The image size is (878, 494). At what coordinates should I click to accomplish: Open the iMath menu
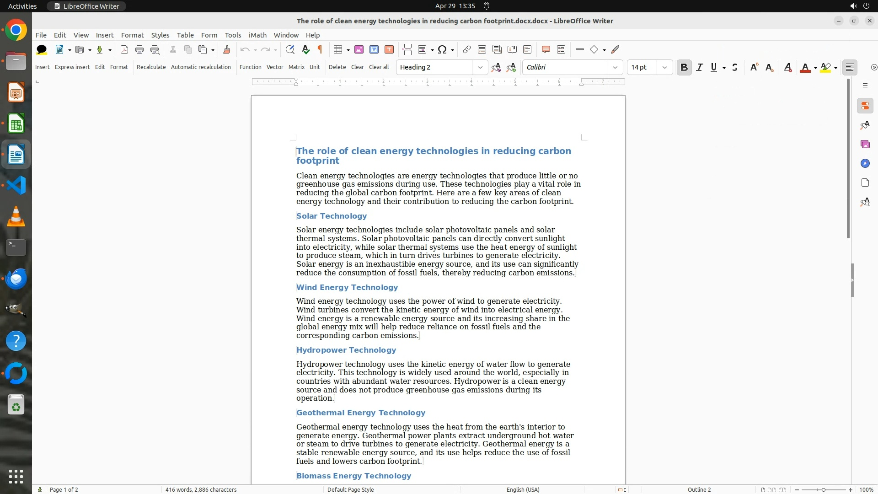point(257,35)
